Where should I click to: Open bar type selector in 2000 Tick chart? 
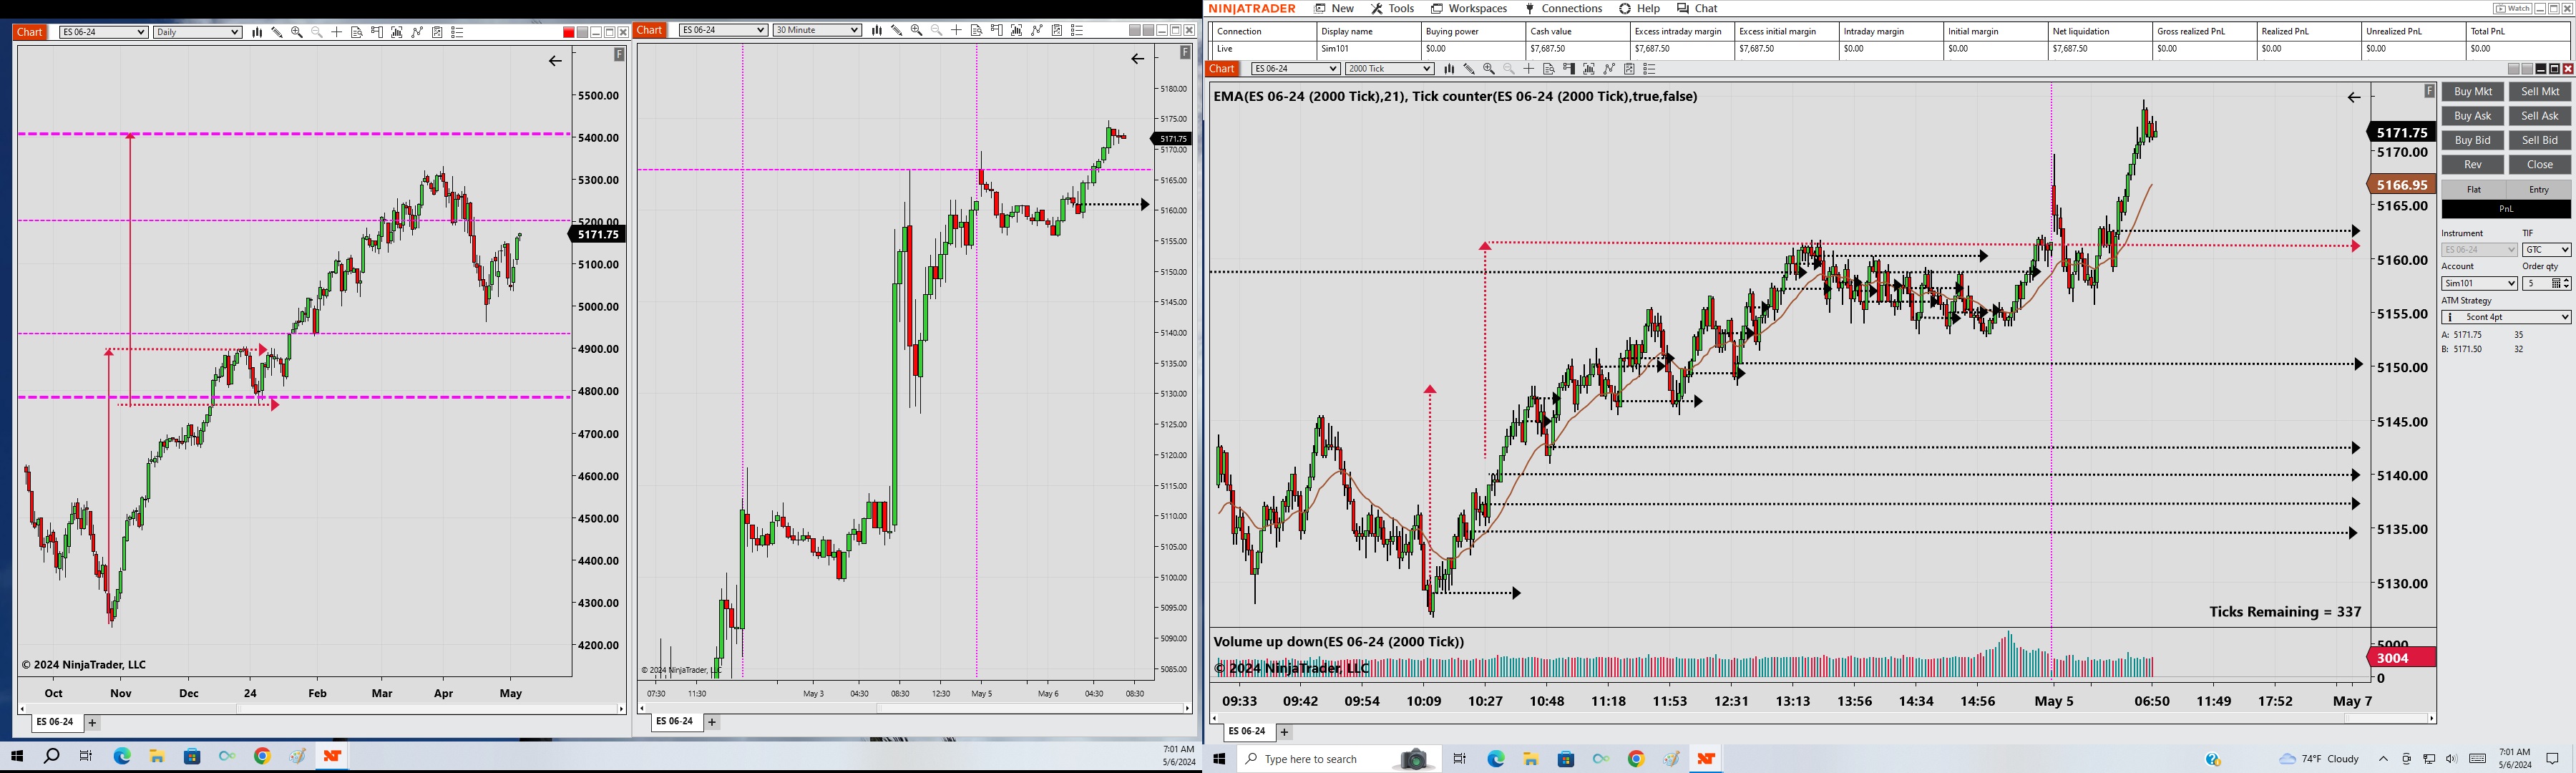tap(1450, 69)
